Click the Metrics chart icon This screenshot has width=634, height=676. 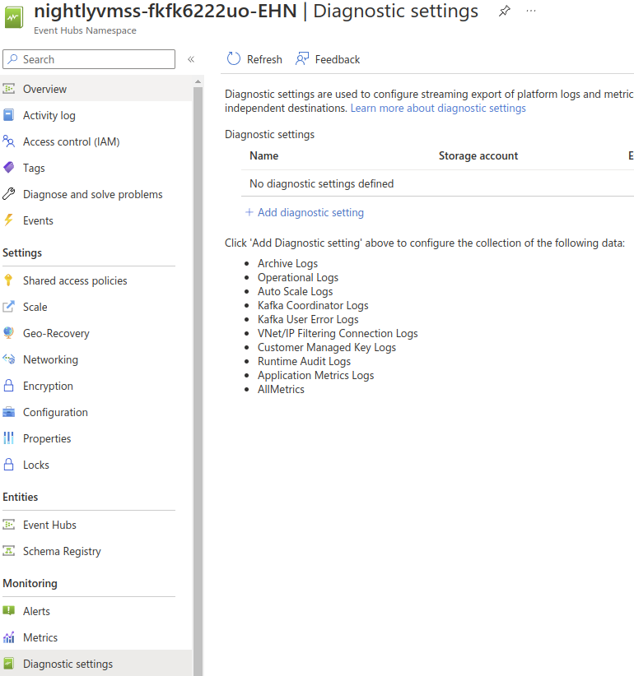tap(9, 637)
